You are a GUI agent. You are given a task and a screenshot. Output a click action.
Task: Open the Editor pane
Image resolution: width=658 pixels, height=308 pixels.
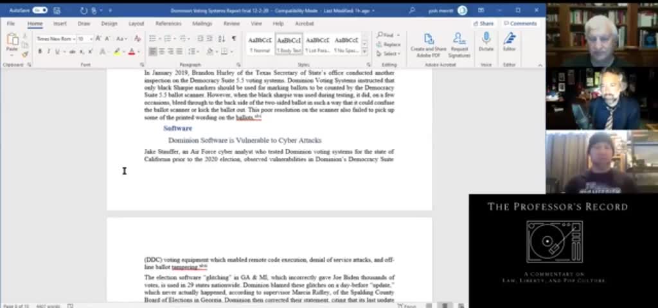coord(509,42)
